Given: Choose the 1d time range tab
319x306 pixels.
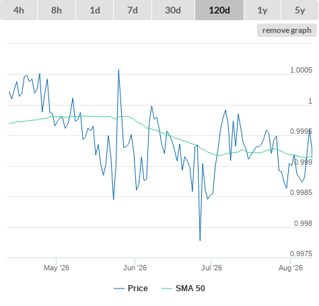Looking at the screenshot, I should pyautogui.click(x=95, y=10).
